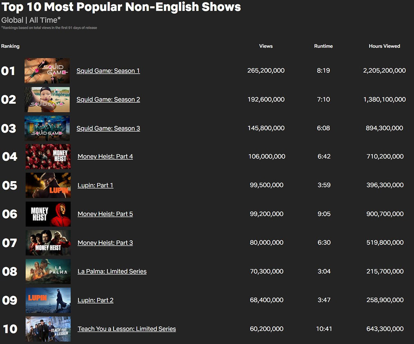Screen dimensions: 414x344
Task: Click ranking number 10
Action: pyautogui.click(x=10, y=329)
